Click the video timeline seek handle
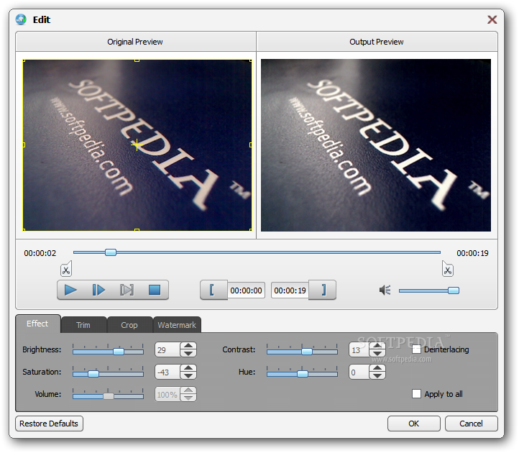This screenshot has width=519, height=453. 111,252
